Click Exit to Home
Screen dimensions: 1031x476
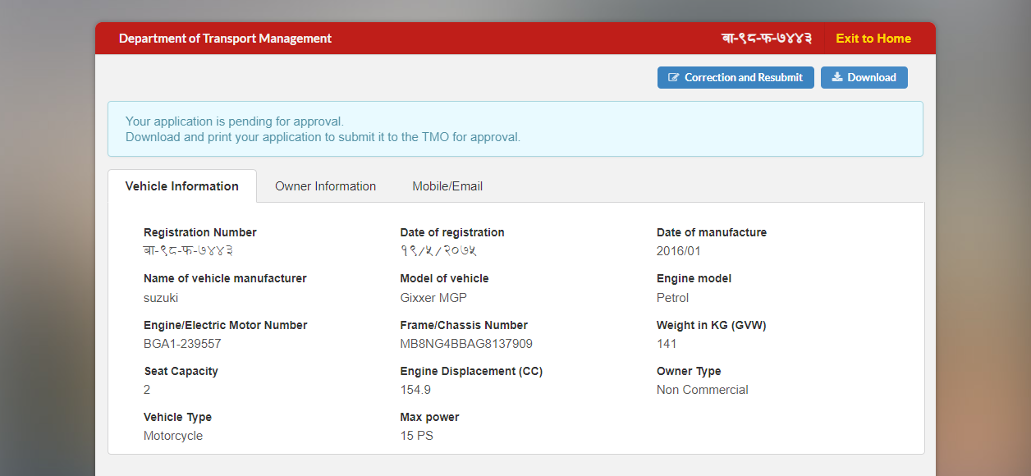[873, 38]
